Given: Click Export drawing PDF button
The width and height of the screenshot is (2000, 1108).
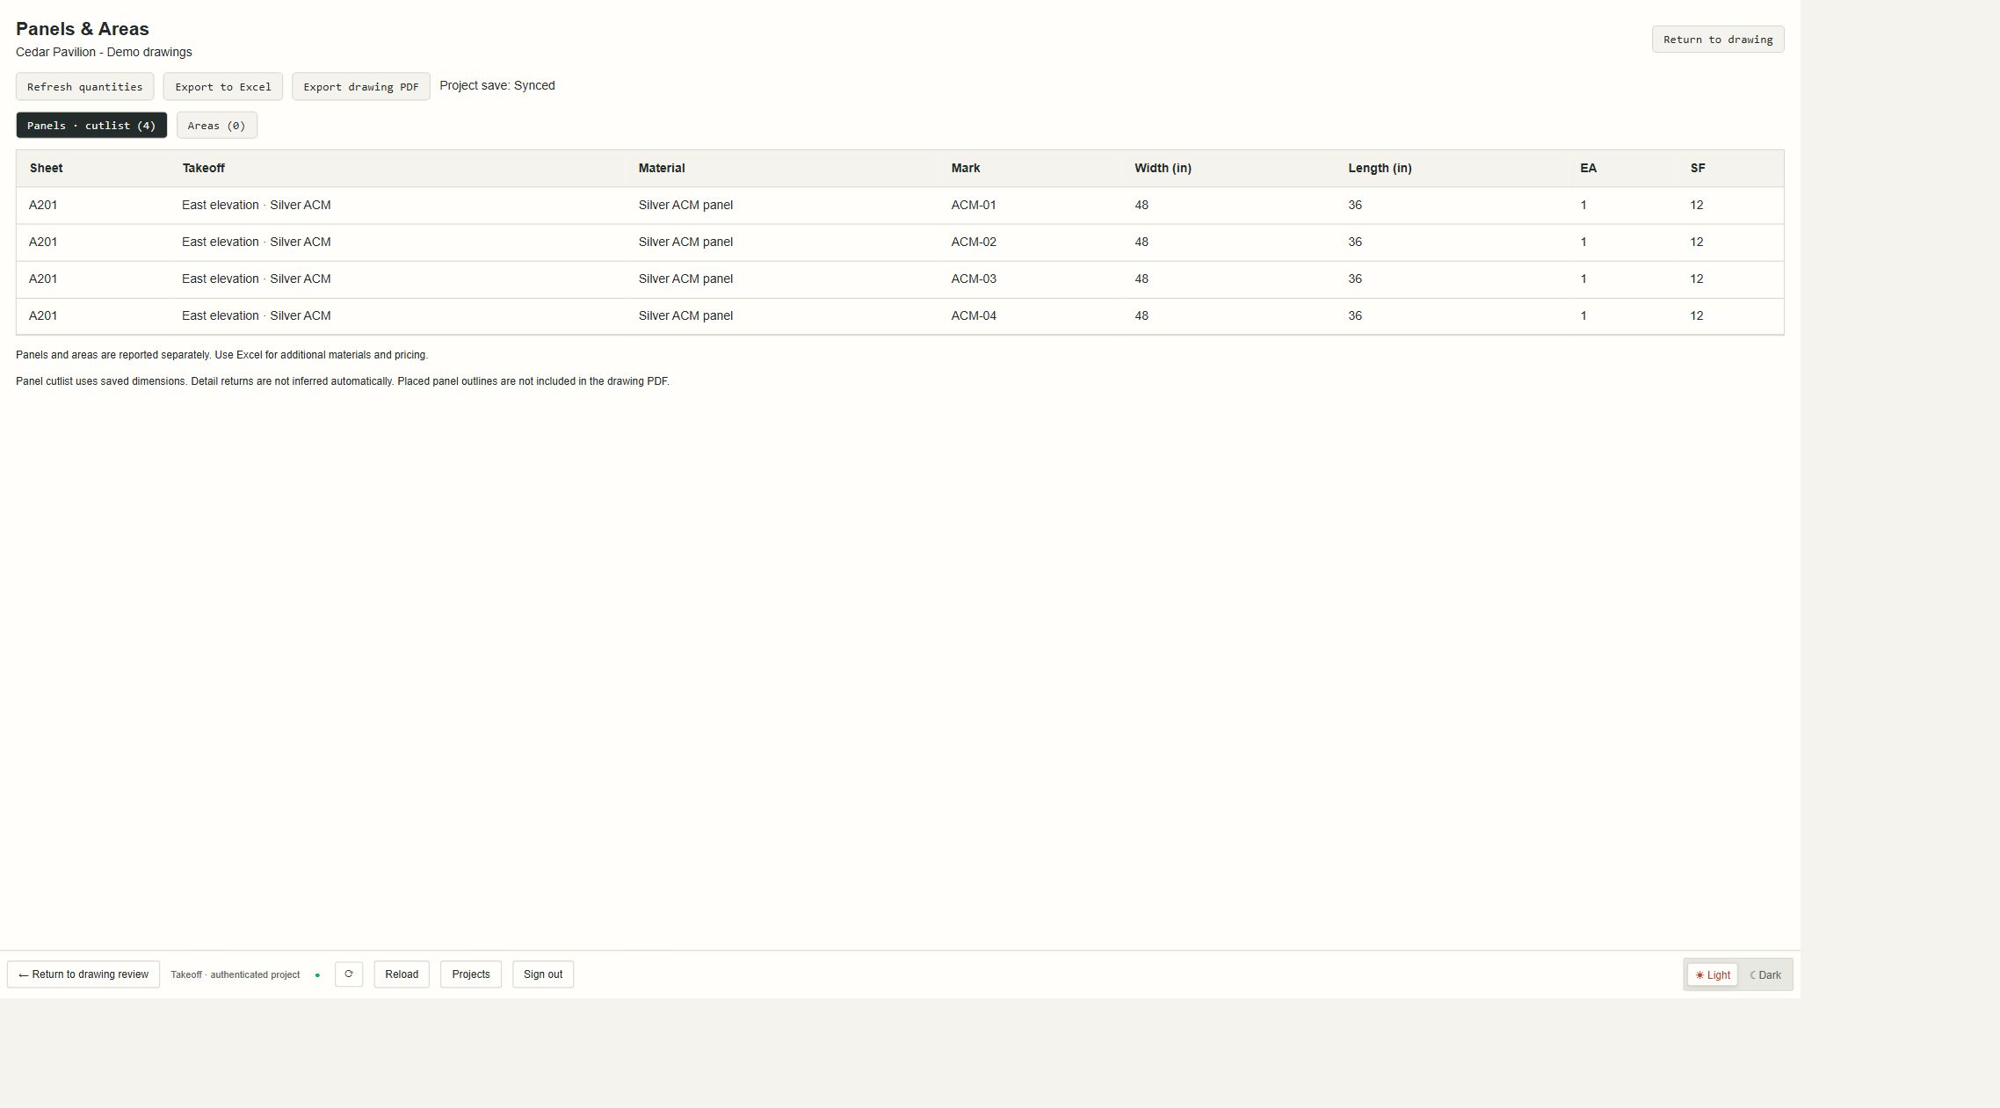Looking at the screenshot, I should 361,86.
